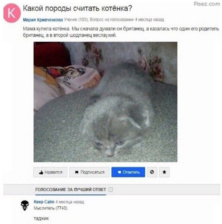Click the thumbs-up icon on Нравится
Screen dimensions: 222x224
pyautogui.click(x=41, y=172)
